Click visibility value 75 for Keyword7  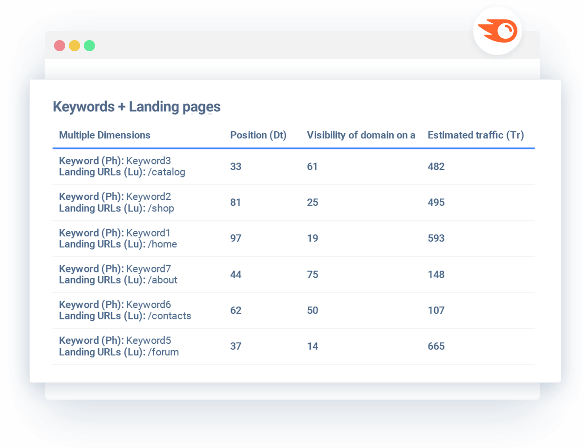tap(313, 275)
